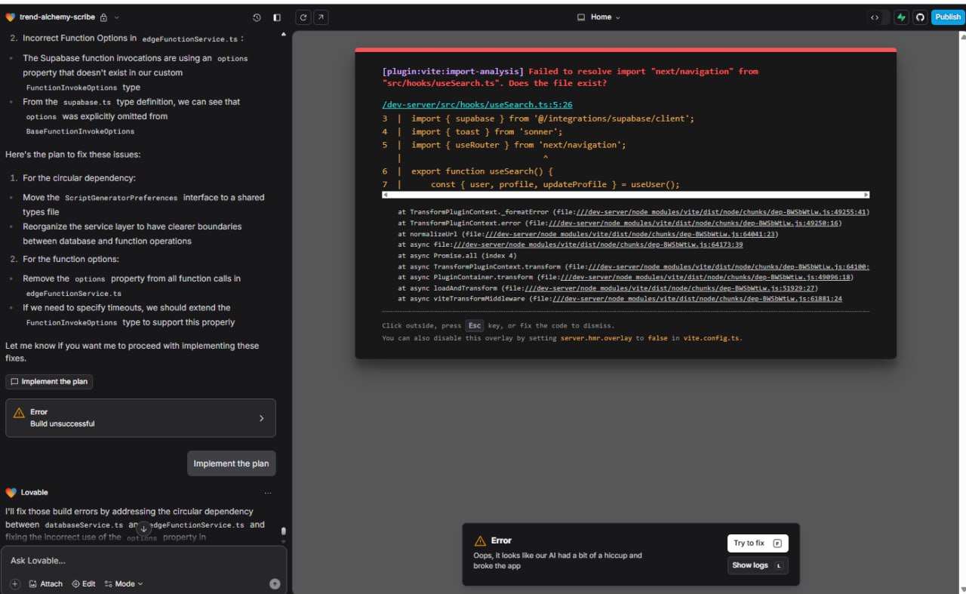Open the Mode dropdown in chat
Viewport: 966px width, 594px height.
click(124, 583)
